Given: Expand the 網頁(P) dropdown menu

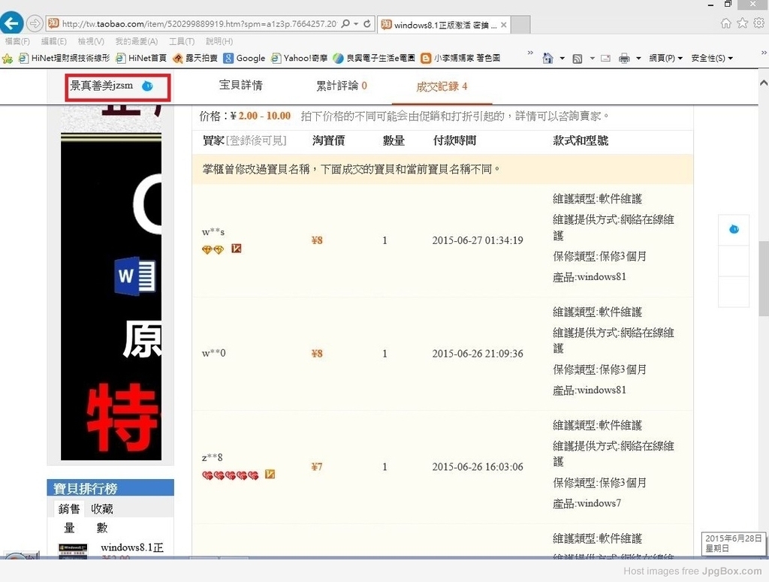Looking at the screenshot, I should pos(666,58).
